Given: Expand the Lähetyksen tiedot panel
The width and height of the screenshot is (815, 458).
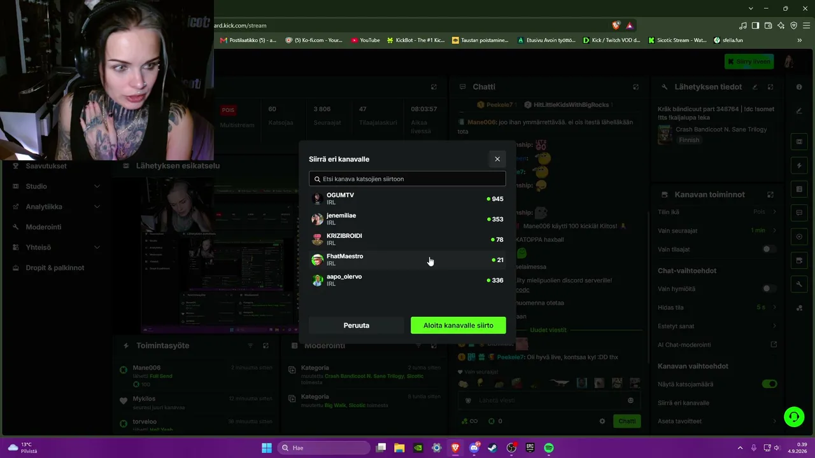Looking at the screenshot, I should point(770,87).
